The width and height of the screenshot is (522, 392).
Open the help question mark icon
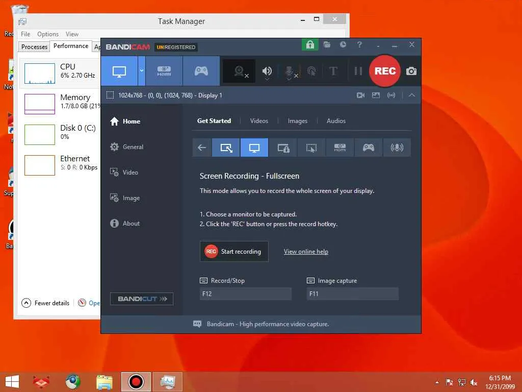(359, 45)
